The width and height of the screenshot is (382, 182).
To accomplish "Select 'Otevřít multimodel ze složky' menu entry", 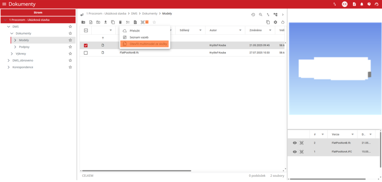I will click(145, 44).
